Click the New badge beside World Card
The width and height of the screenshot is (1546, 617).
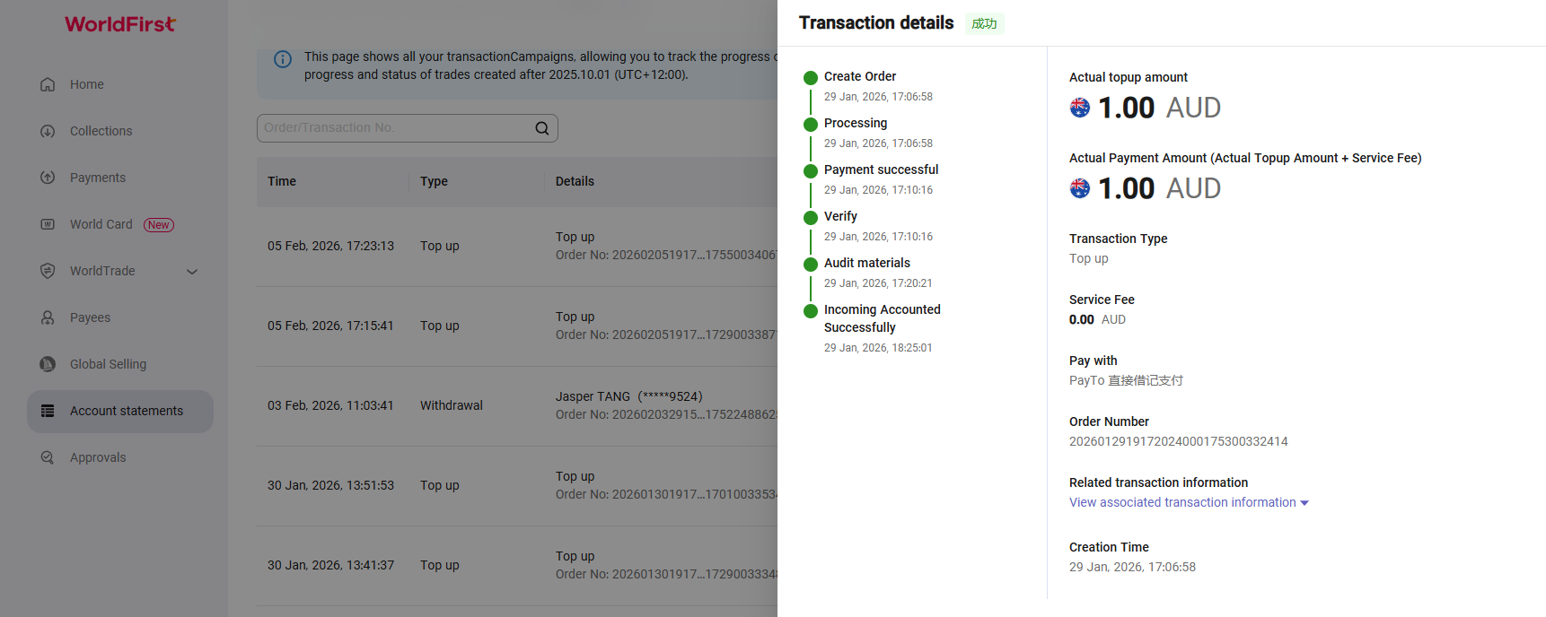coord(159,225)
